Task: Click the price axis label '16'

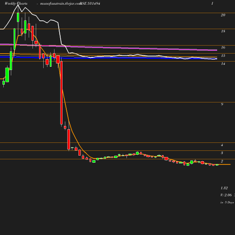Action: tap(223, 47)
